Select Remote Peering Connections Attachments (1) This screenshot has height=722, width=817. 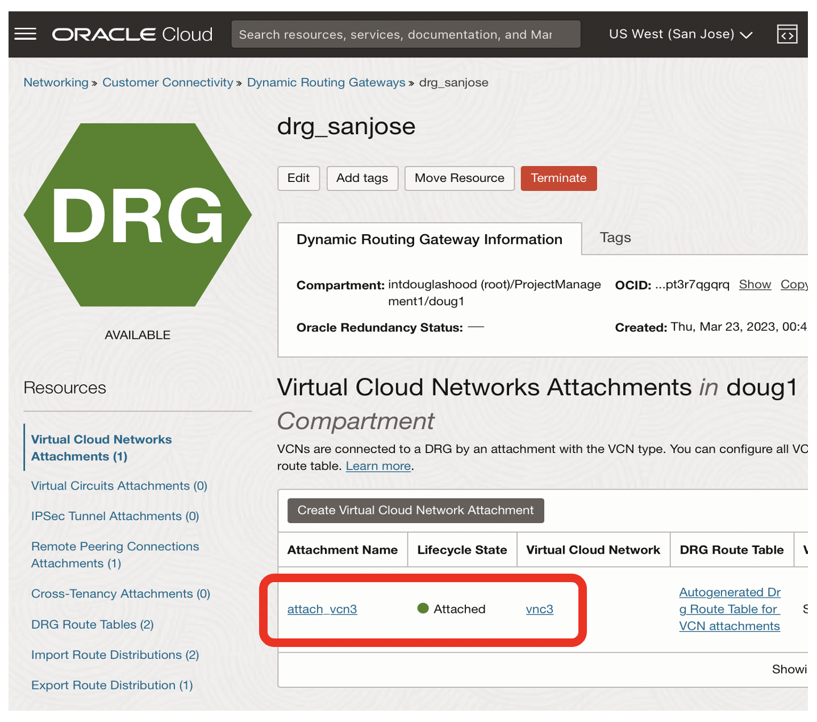pos(115,555)
